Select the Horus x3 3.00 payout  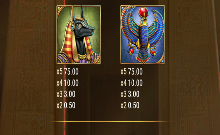[x=130, y=94]
